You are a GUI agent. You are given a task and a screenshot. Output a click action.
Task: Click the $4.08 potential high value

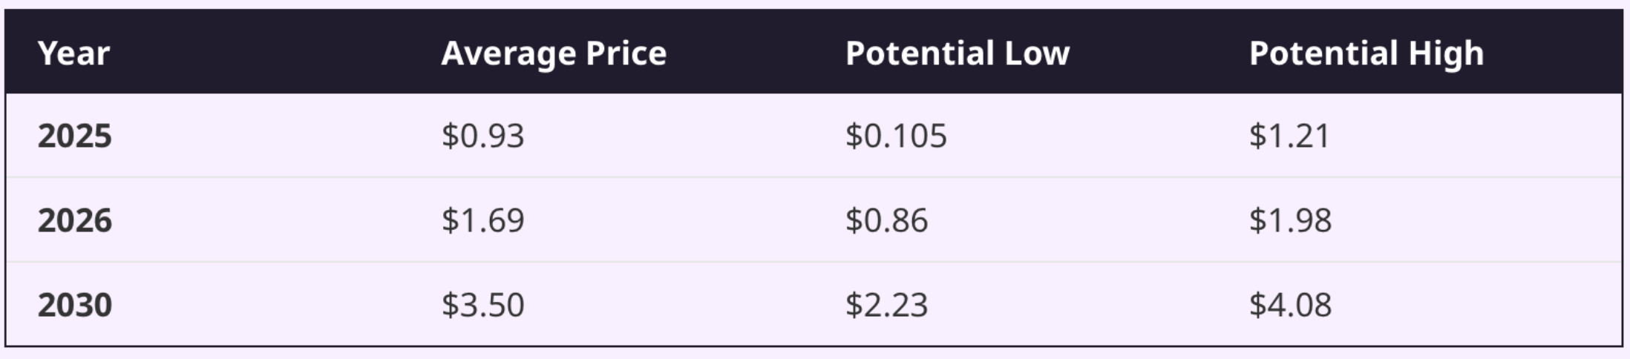click(x=1290, y=305)
